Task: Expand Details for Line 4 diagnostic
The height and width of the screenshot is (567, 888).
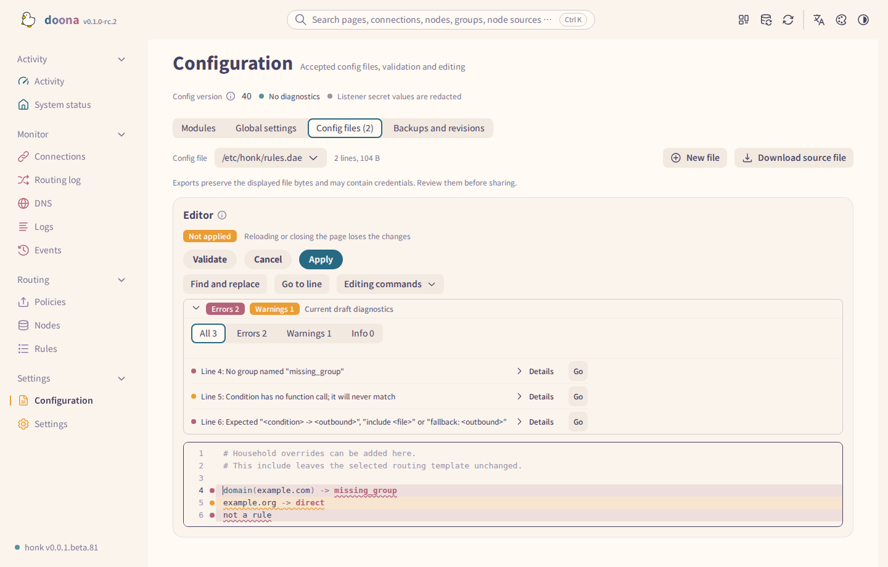Action: (x=535, y=372)
